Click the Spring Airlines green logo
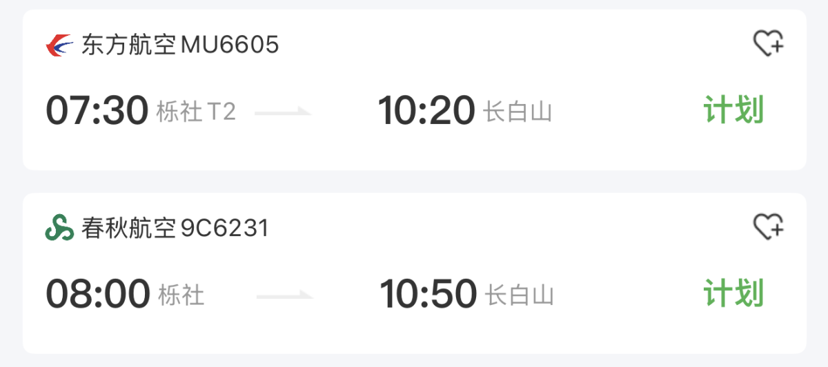Viewport: 828px width, 367px height. pyautogui.click(x=59, y=228)
